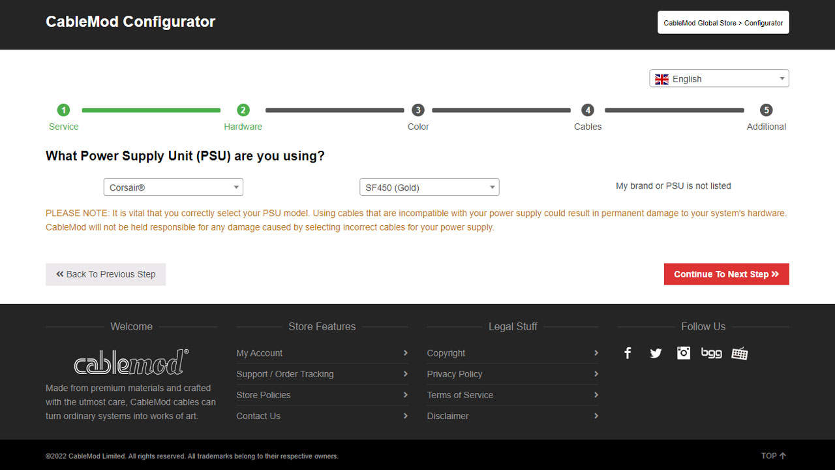Open the Store Policies link
This screenshot has height=470, width=835.
[x=264, y=395]
